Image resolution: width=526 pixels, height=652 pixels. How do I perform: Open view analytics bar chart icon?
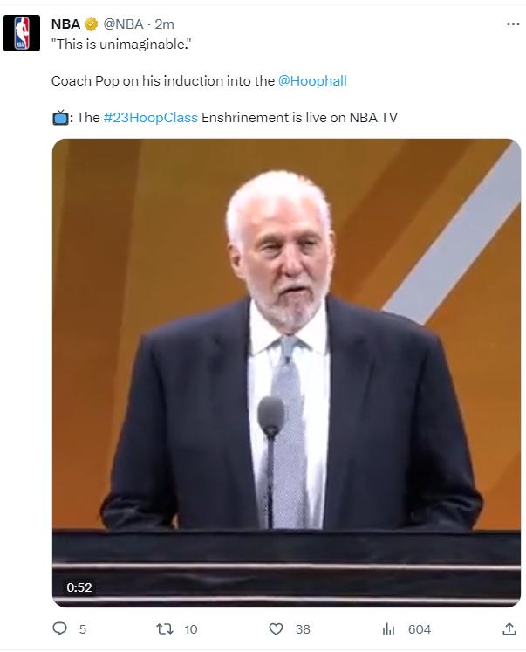coord(388,629)
